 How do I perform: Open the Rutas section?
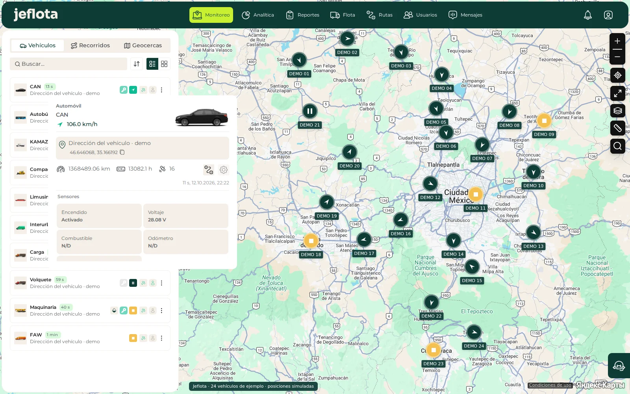[x=380, y=15]
